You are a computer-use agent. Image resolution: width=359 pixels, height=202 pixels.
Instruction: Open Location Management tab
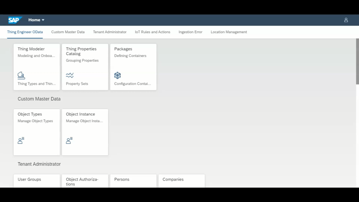click(x=229, y=32)
